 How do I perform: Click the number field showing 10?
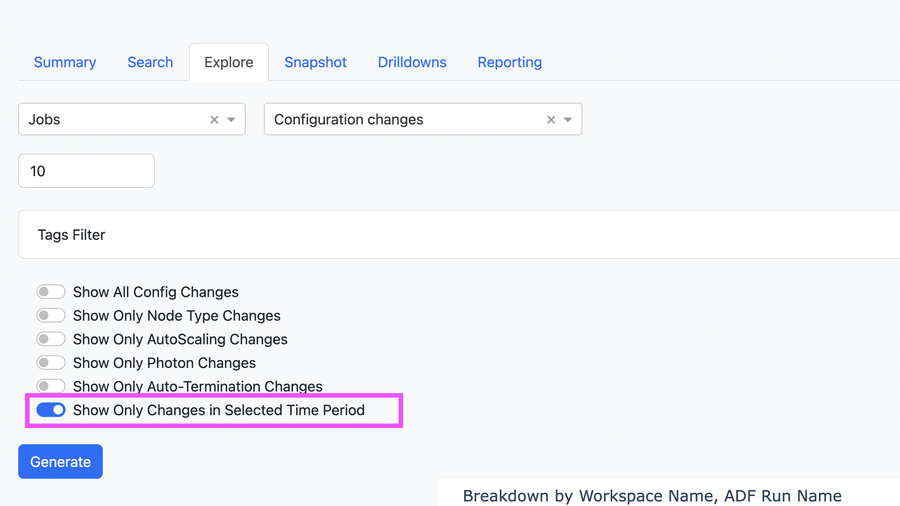86,171
